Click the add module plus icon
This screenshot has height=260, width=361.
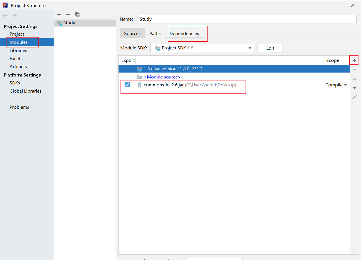[x=59, y=14]
